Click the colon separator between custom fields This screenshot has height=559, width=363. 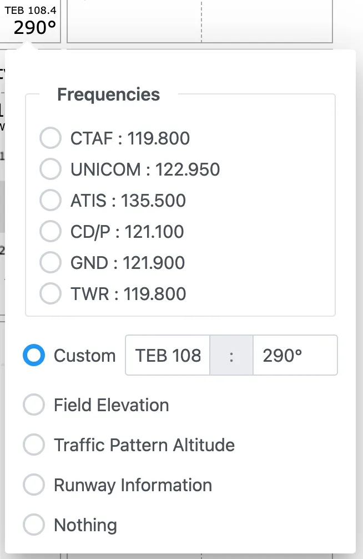coord(231,356)
